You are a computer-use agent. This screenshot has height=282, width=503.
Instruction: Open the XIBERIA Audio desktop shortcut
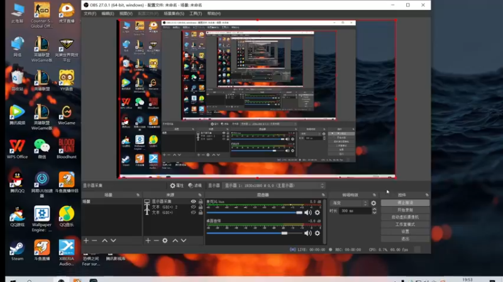click(x=67, y=253)
